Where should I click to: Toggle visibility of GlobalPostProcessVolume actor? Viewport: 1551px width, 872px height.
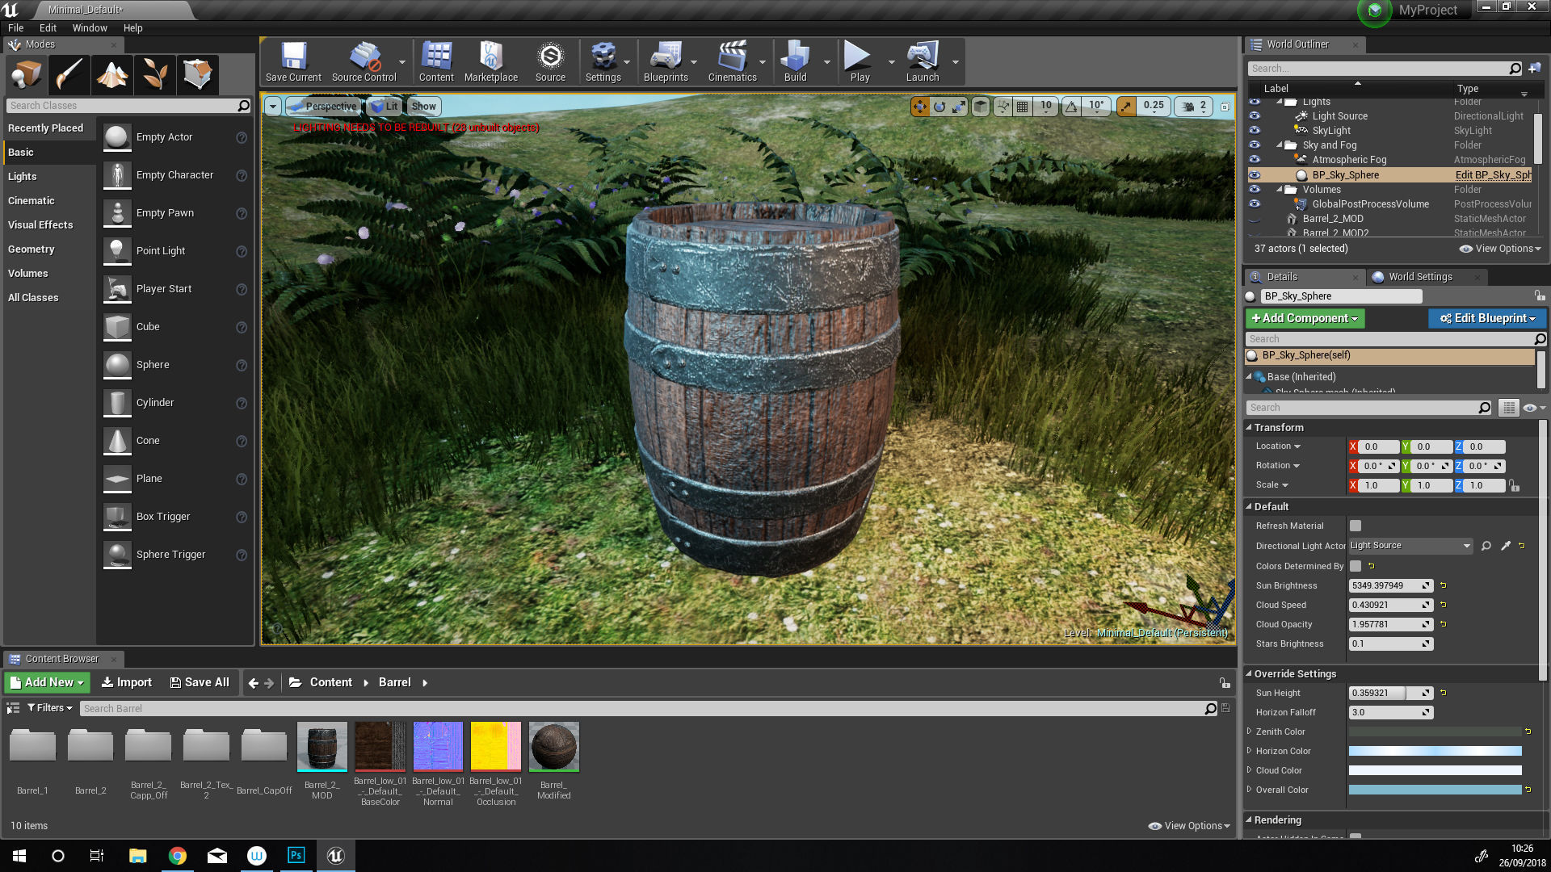(x=1255, y=204)
